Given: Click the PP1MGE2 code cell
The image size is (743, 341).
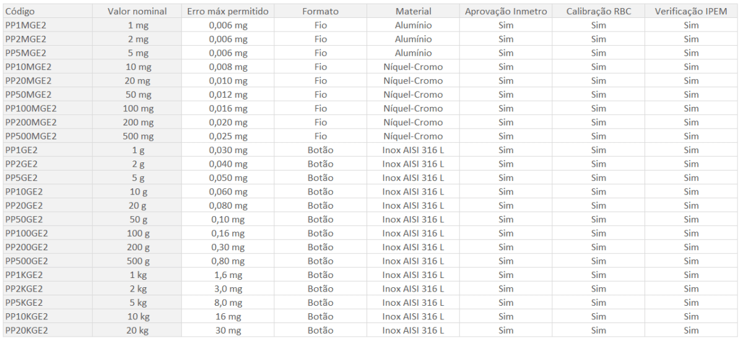Looking at the screenshot, I should (25, 25).
